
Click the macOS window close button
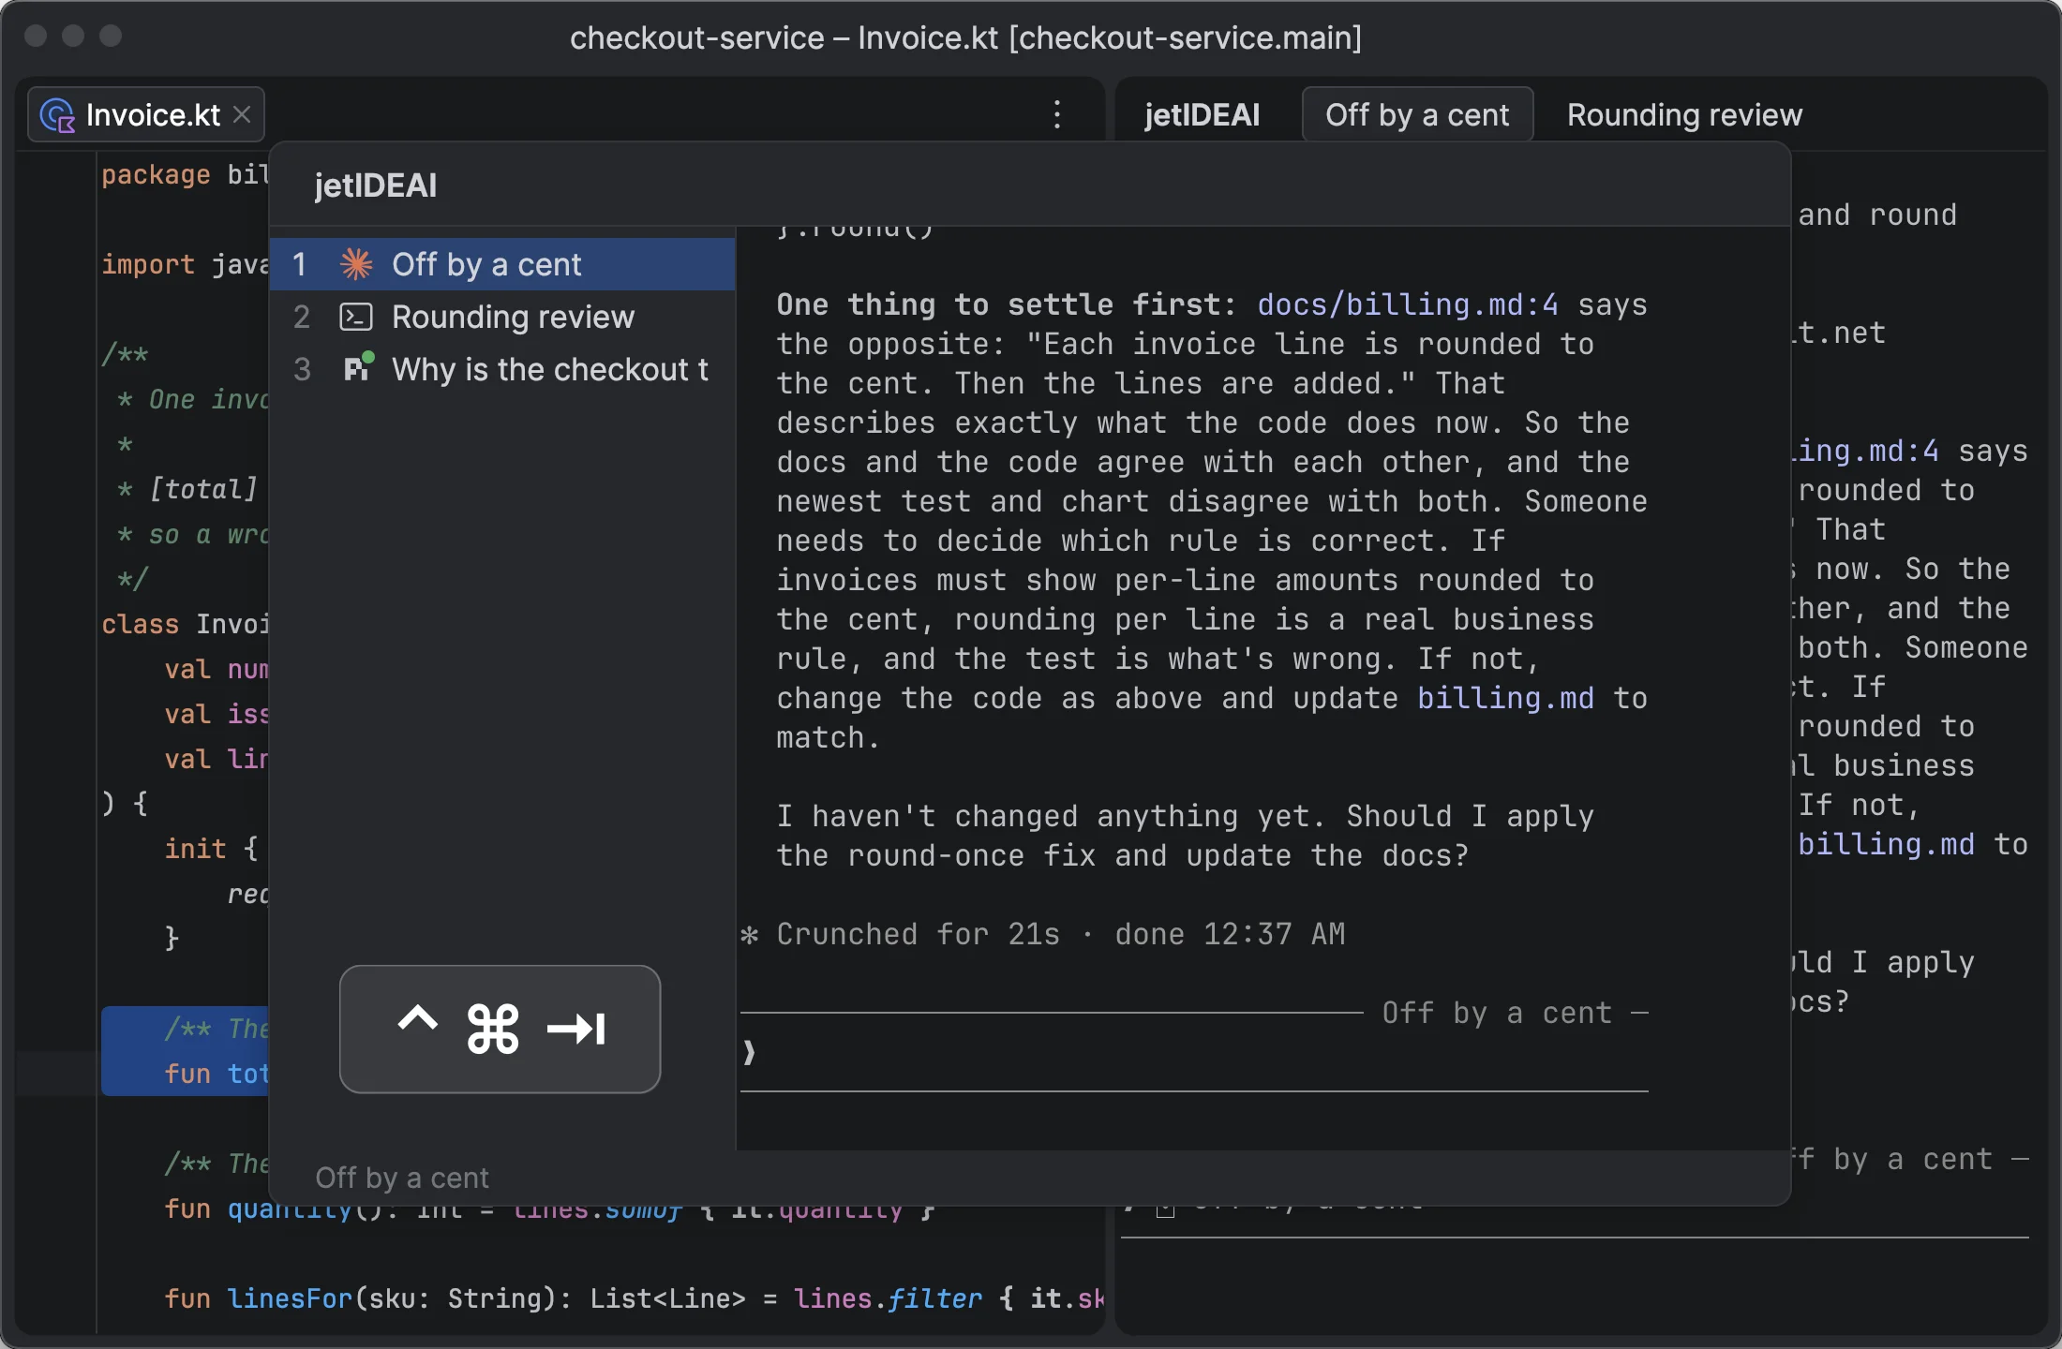click(x=36, y=36)
